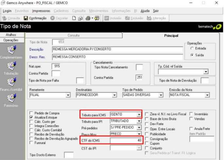
Task: Click the Inclusão toolbar button
Action: tap(113, 18)
